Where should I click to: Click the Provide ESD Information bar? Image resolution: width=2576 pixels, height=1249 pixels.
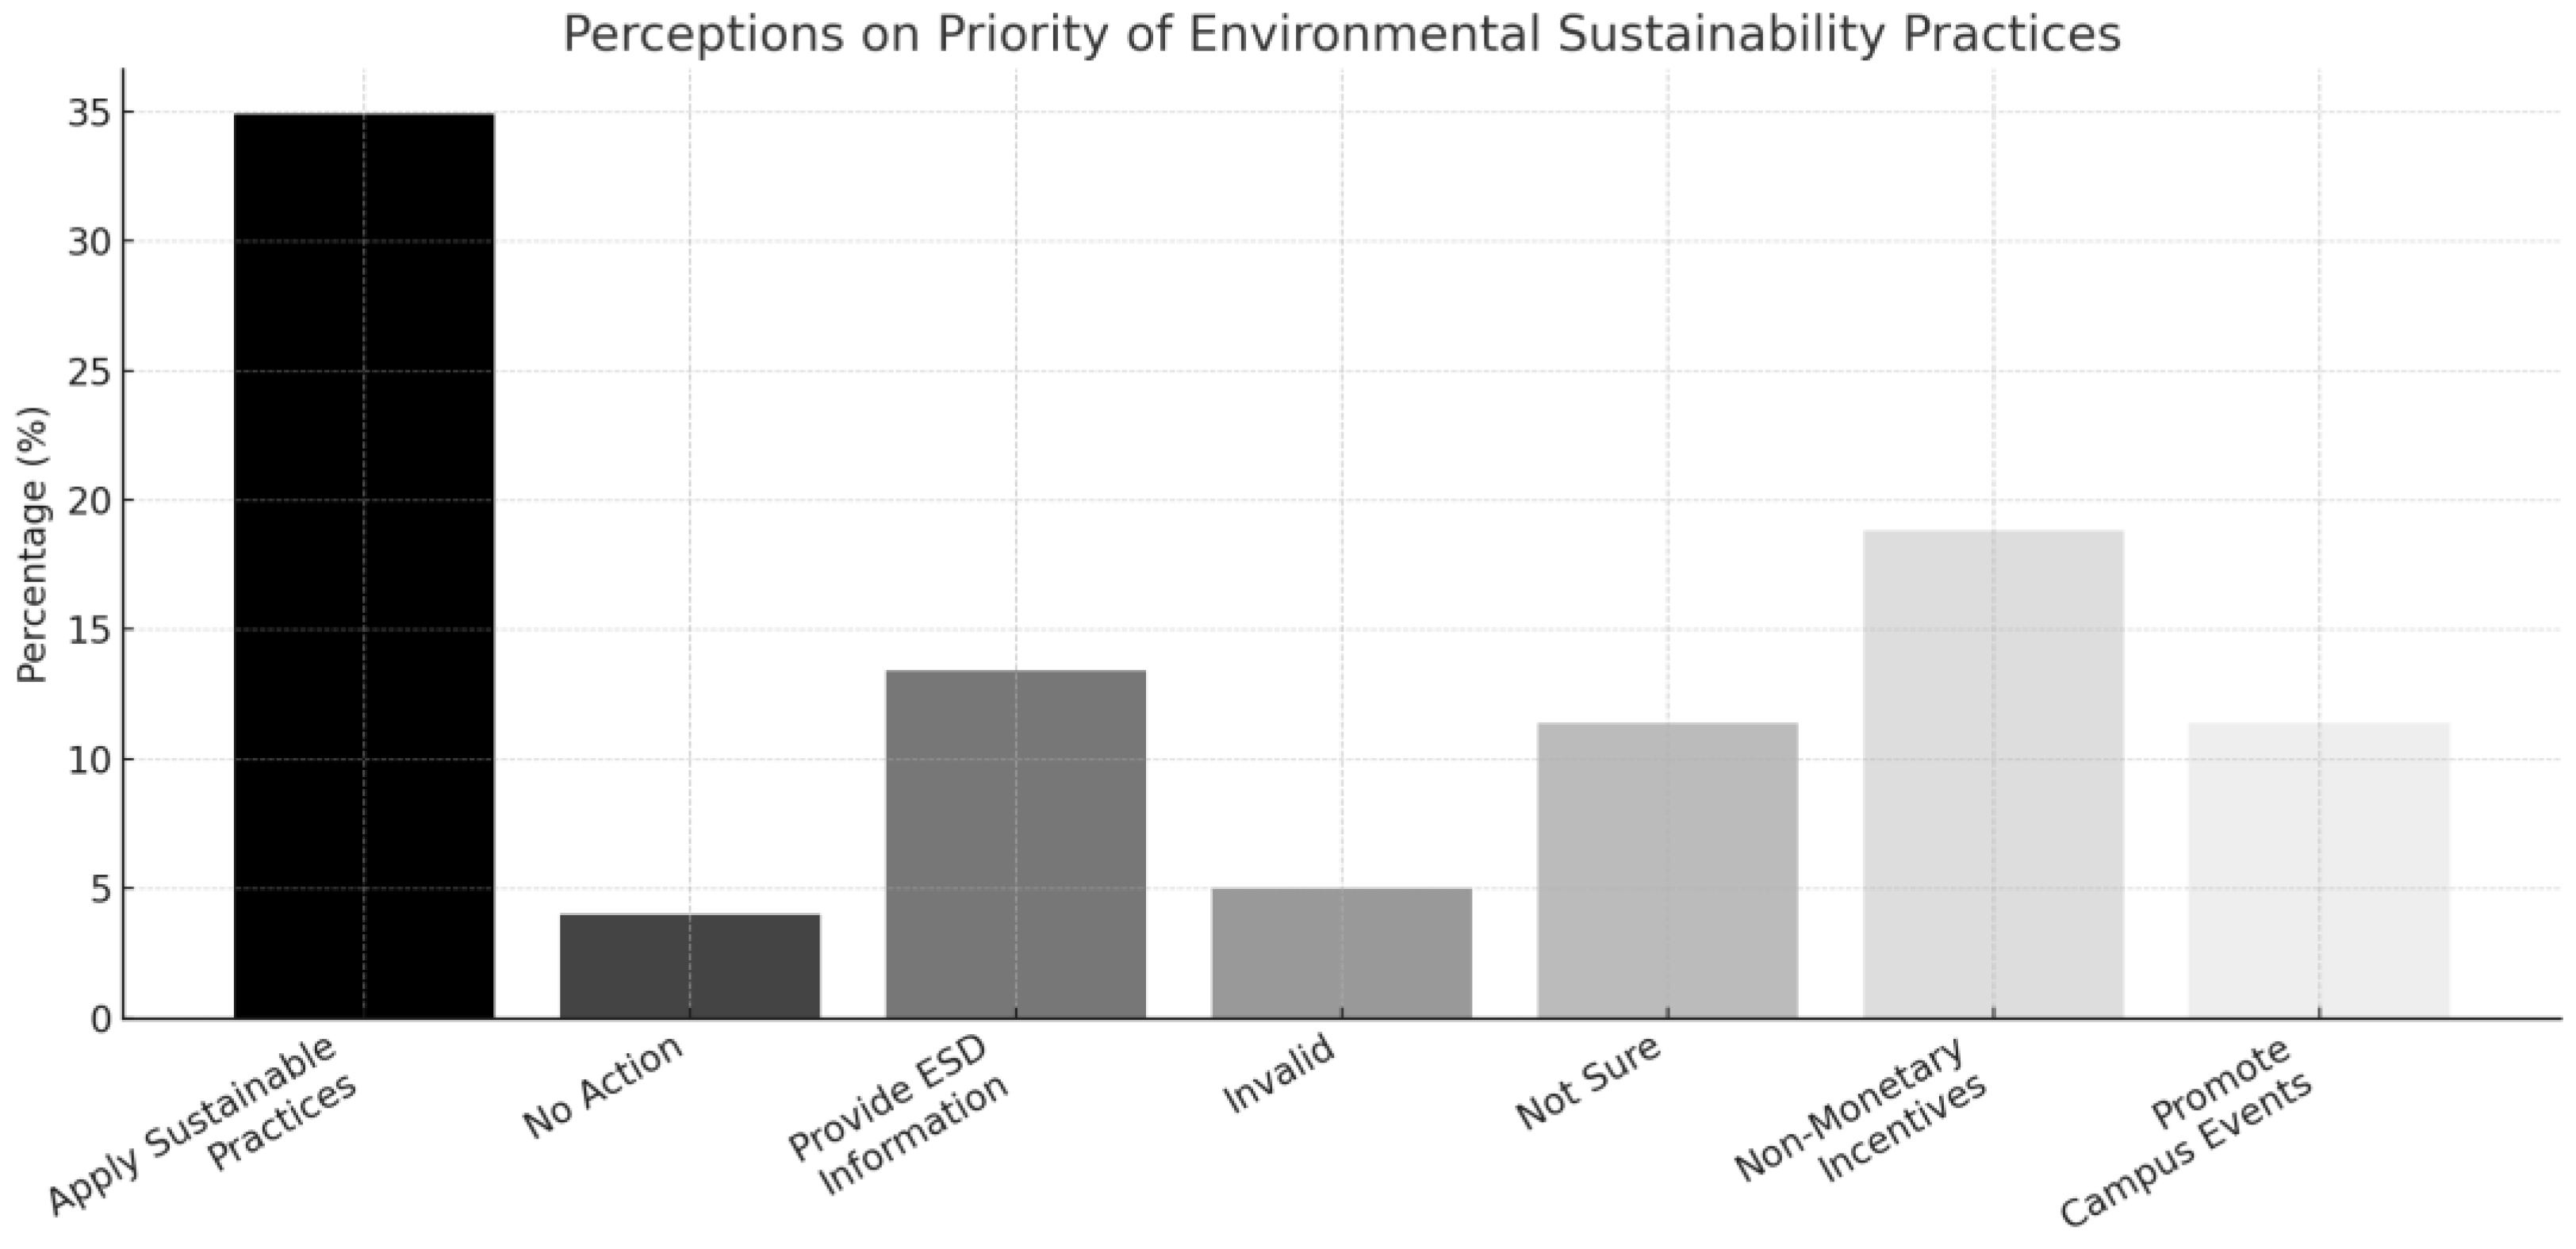[1016, 844]
